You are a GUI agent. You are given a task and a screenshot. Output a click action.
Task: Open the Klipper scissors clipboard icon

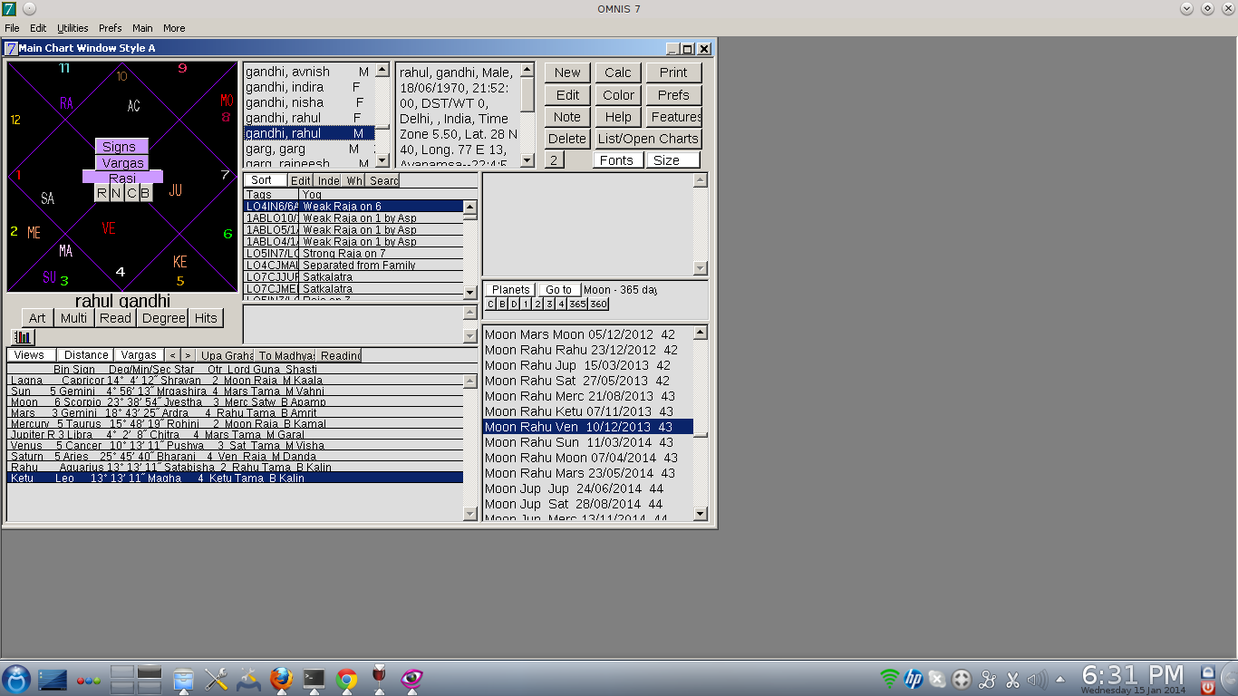pyautogui.click(x=1012, y=679)
